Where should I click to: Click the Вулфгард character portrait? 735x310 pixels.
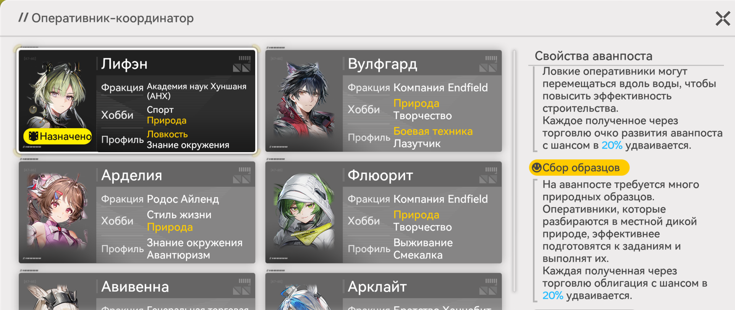(304, 101)
